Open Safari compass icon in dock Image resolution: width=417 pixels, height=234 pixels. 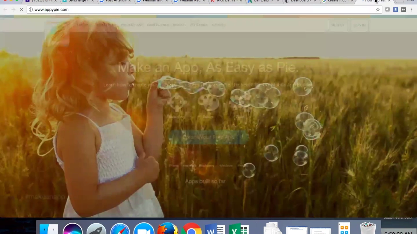(120, 229)
